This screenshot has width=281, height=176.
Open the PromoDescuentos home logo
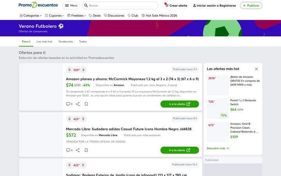38,5
